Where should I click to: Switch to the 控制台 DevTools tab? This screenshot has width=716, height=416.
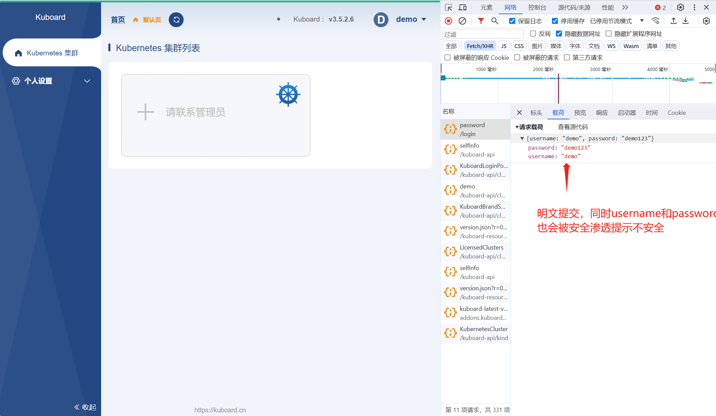pyautogui.click(x=537, y=7)
